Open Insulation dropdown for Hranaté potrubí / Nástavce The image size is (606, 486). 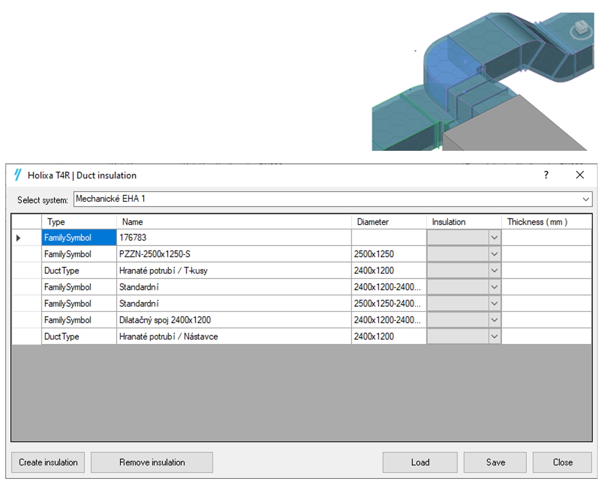coord(494,337)
